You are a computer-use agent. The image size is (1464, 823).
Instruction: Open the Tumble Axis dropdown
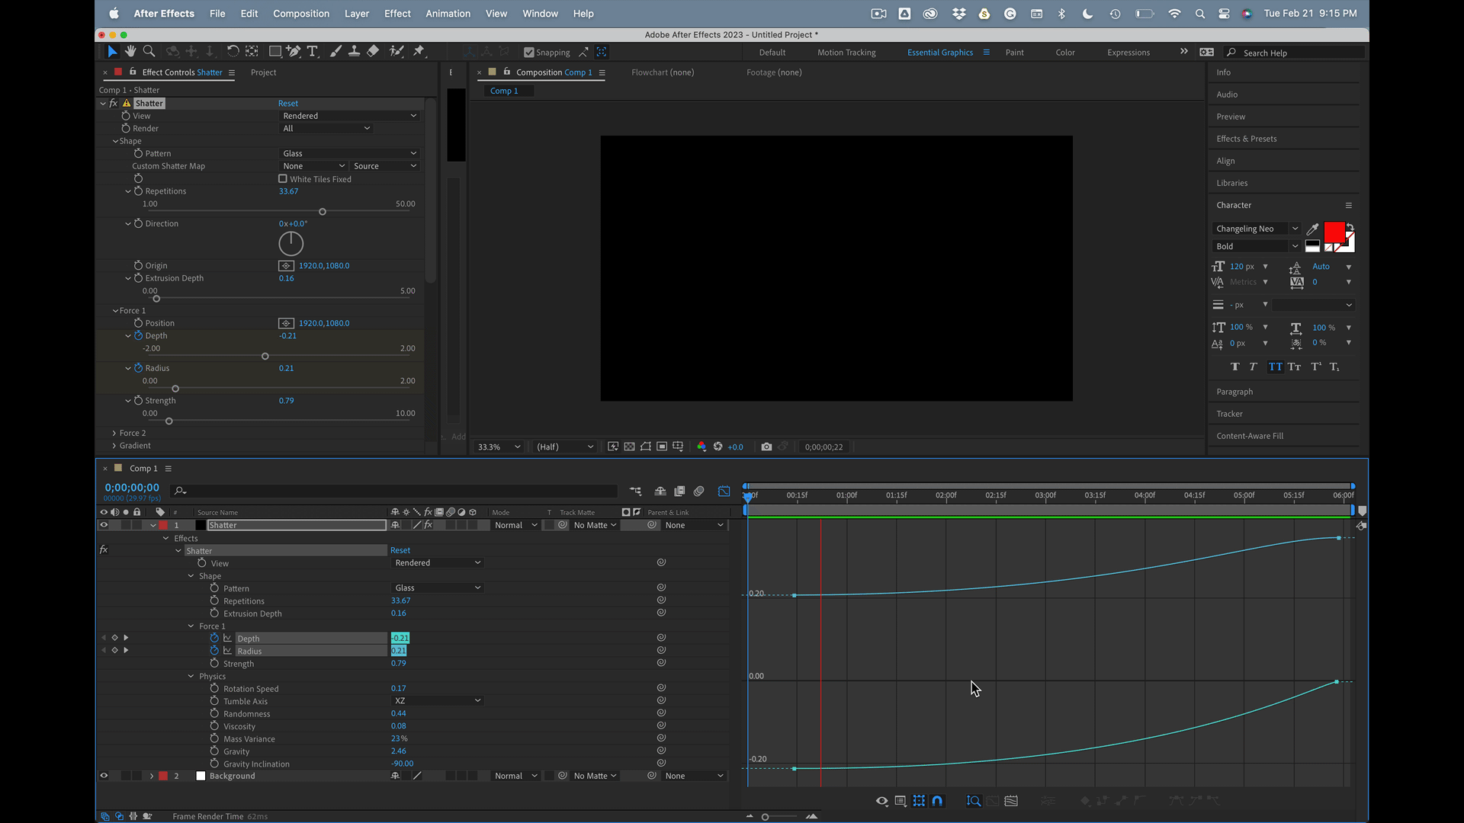(x=437, y=700)
